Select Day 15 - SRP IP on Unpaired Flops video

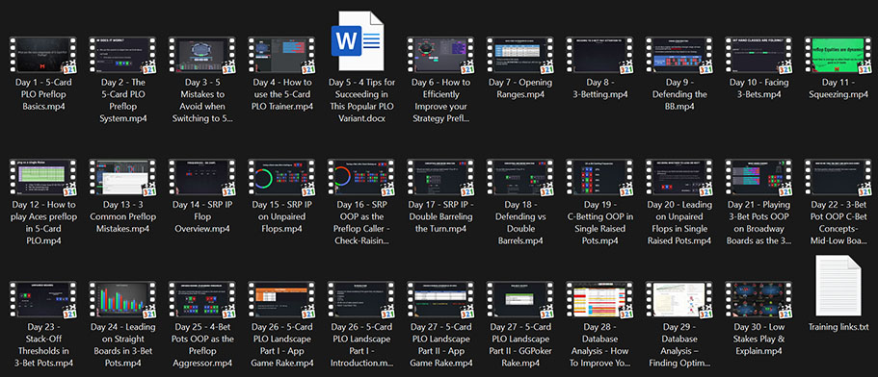(x=281, y=178)
